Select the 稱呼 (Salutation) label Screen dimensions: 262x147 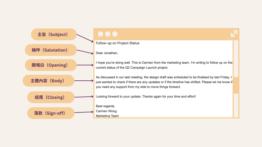[51, 50]
